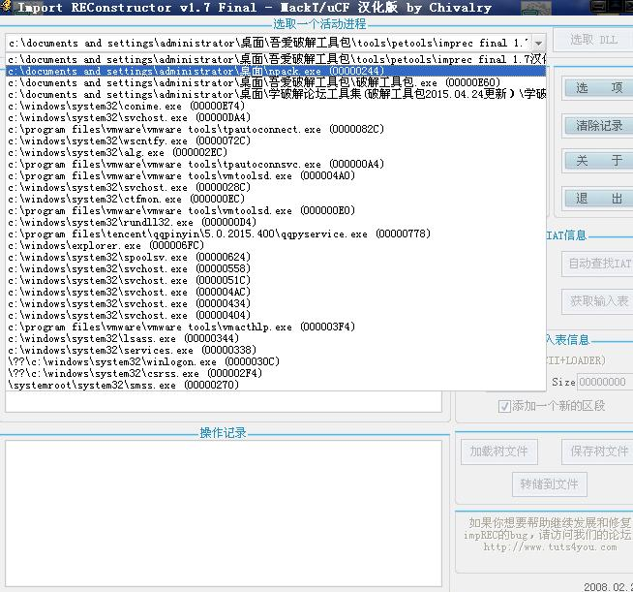Select the npack.exe (00000244) process

tap(276, 71)
